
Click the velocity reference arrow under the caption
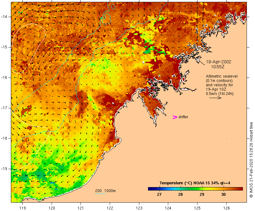tap(215, 98)
